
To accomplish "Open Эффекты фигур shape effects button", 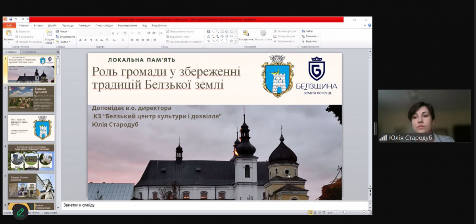I will pos(286,41).
